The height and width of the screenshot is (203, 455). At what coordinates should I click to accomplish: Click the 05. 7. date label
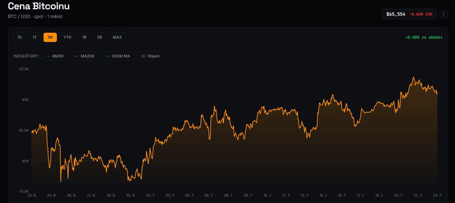(x=189, y=195)
